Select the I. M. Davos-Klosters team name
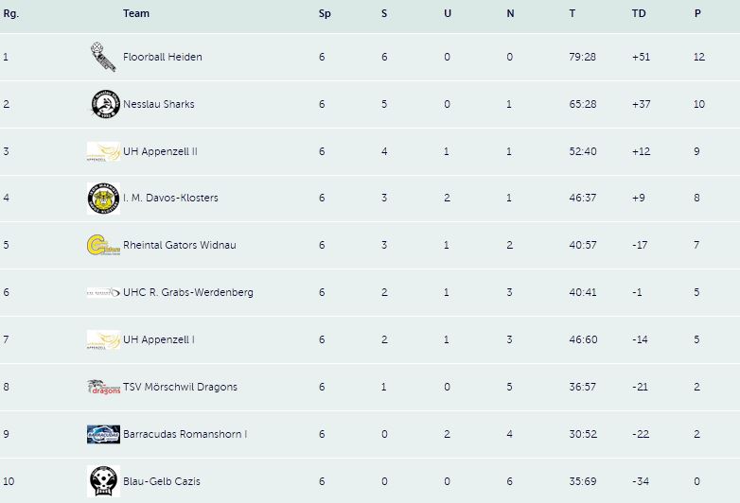This screenshot has height=503, width=740. click(x=170, y=198)
